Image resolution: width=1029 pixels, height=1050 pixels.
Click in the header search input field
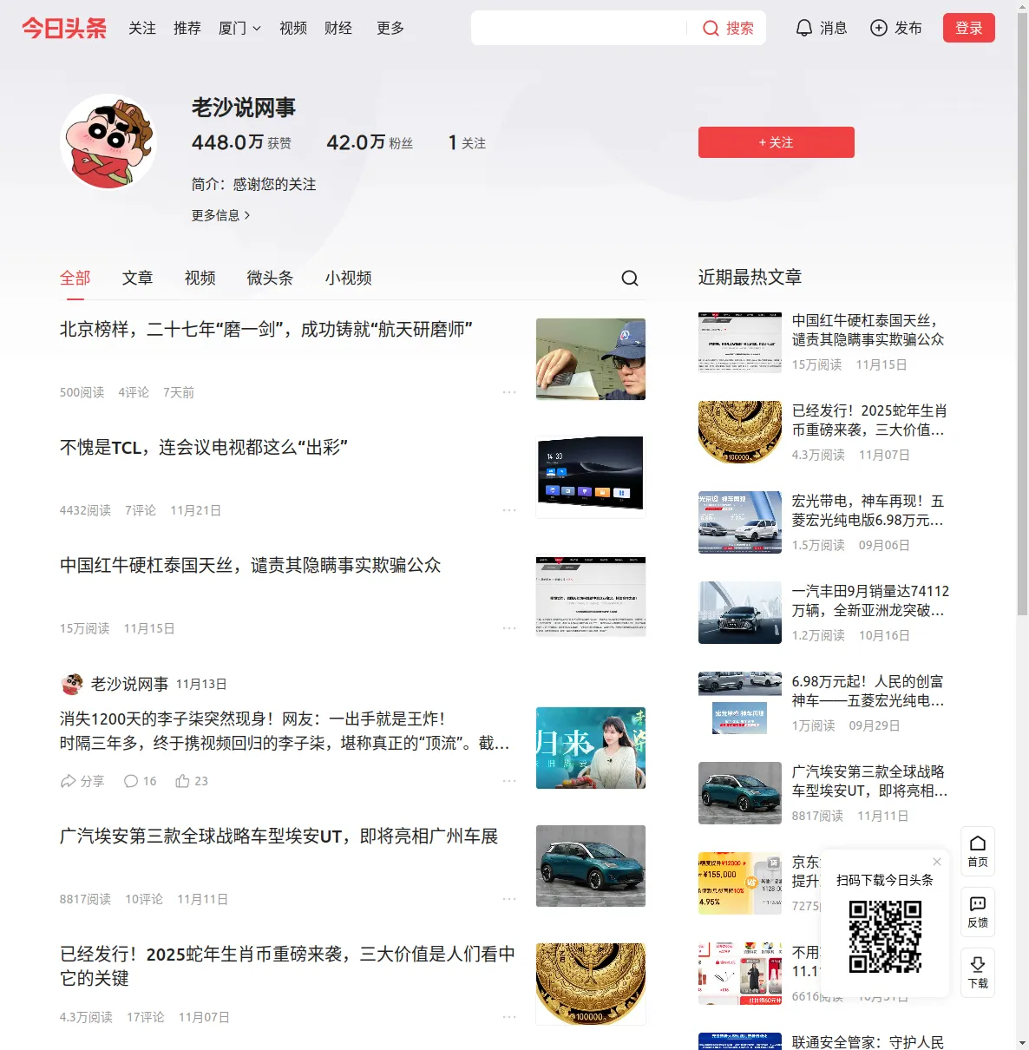coord(579,28)
